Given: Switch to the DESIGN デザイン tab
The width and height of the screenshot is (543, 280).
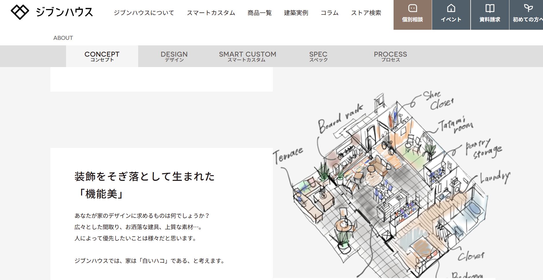Looking at the screenshot, I should click(174, 56).
